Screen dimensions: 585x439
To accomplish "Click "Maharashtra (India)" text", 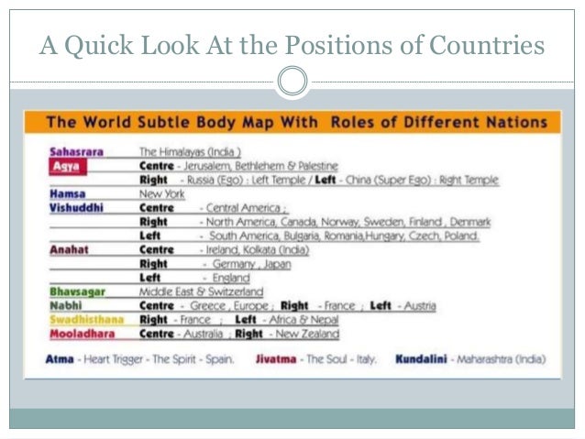I will pyautogui.click(x=502, y=359).
